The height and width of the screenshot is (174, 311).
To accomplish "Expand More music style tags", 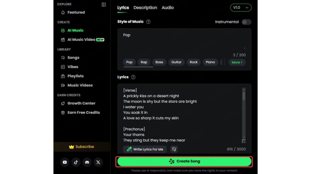I will click(x=237, y=62).
